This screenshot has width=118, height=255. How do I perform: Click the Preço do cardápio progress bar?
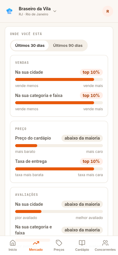point(59,146)
